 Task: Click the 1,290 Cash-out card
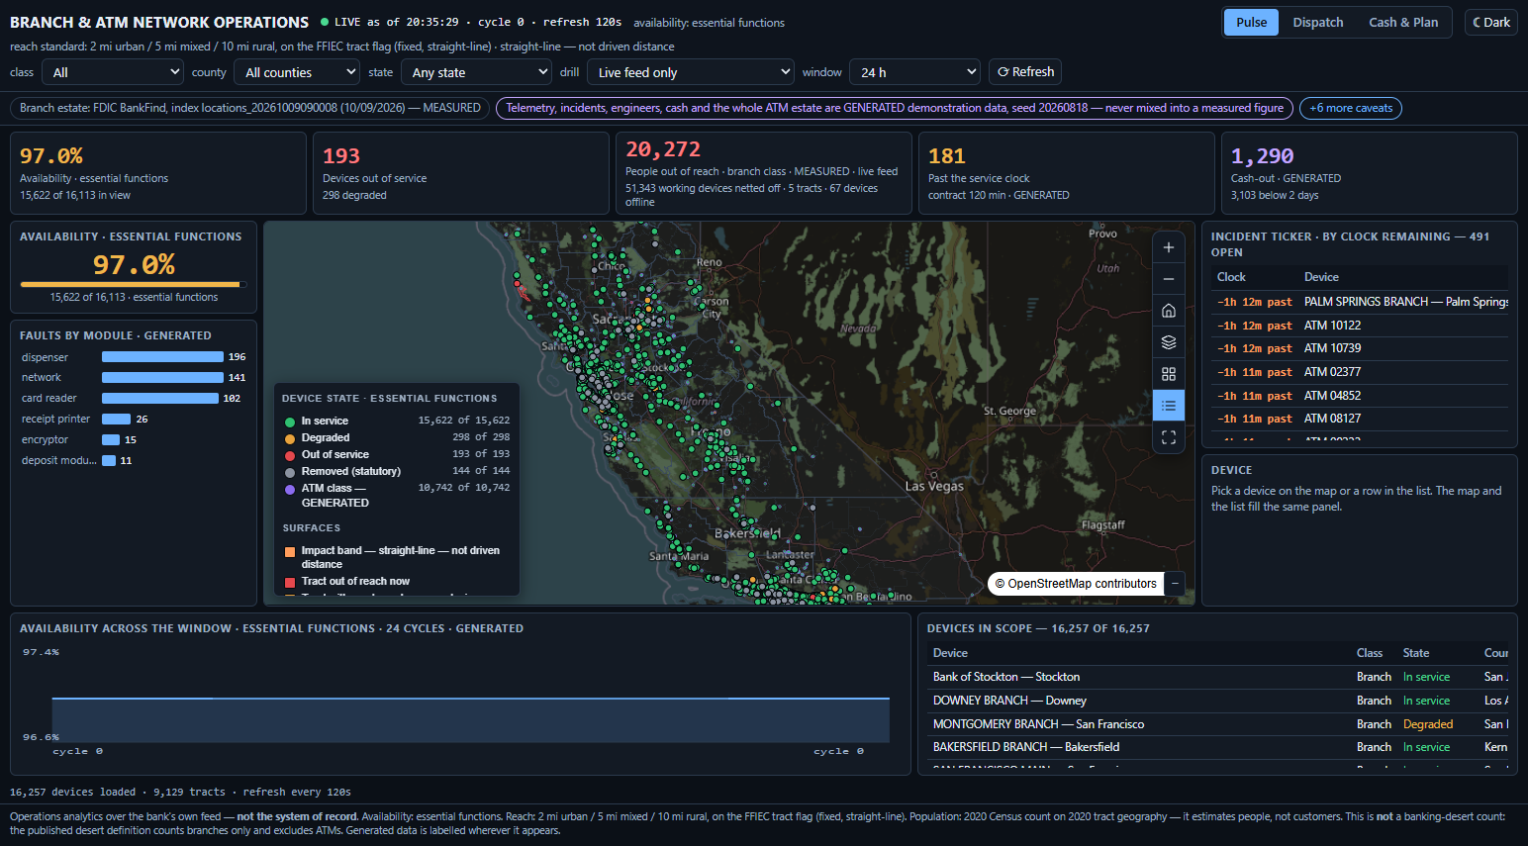click(x=1369, y=173)
